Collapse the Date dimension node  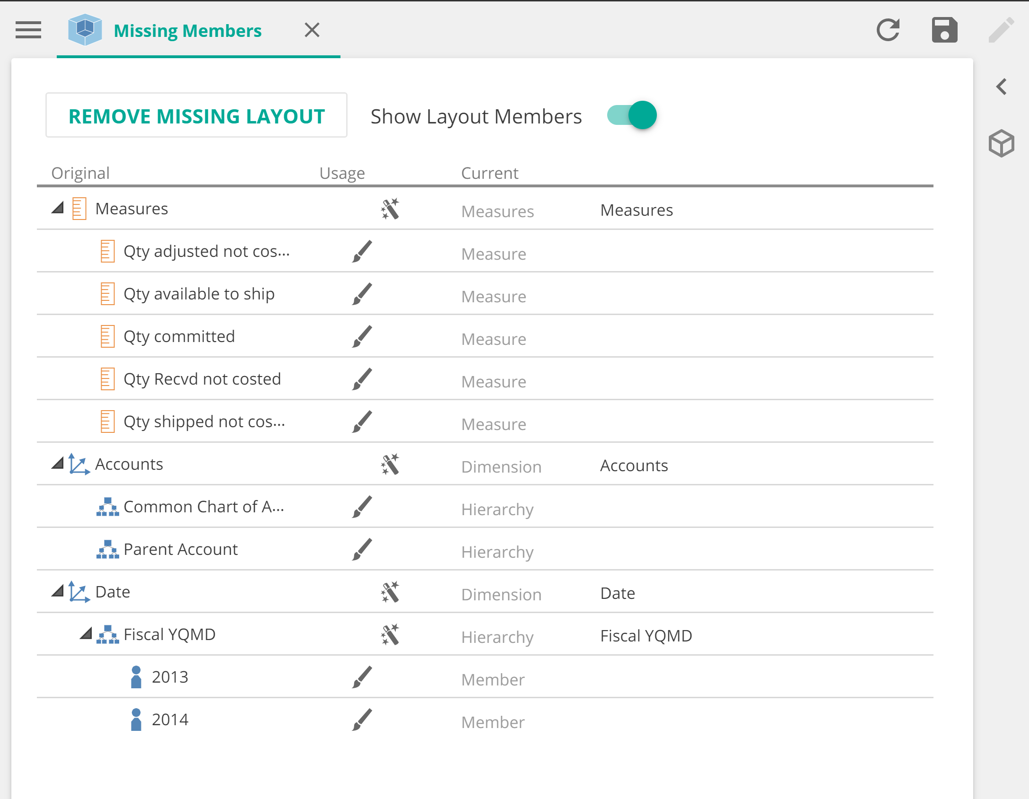coord(58,590)
